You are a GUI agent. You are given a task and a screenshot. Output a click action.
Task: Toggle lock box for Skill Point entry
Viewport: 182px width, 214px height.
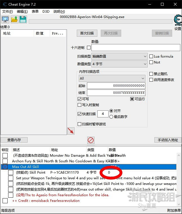coord(11,172)
